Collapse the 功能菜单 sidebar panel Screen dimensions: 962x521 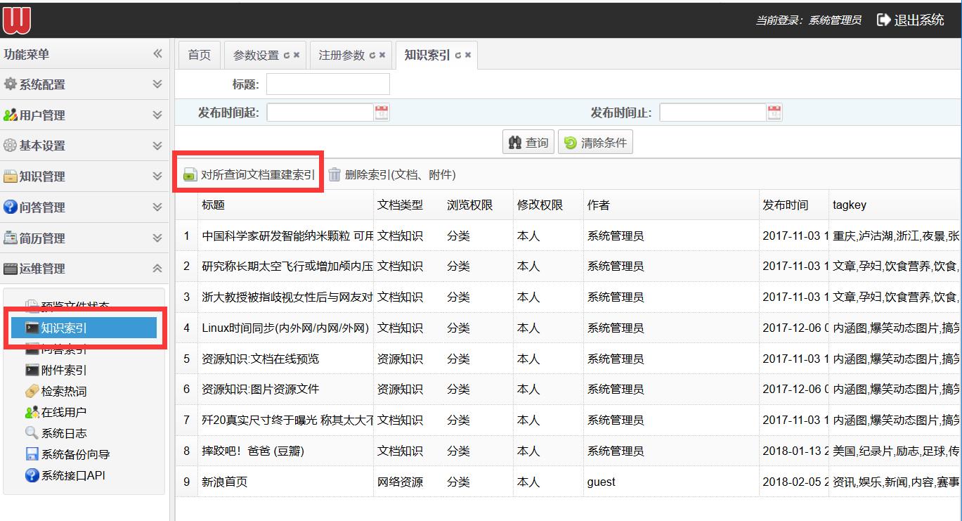(x=157, y=53)
